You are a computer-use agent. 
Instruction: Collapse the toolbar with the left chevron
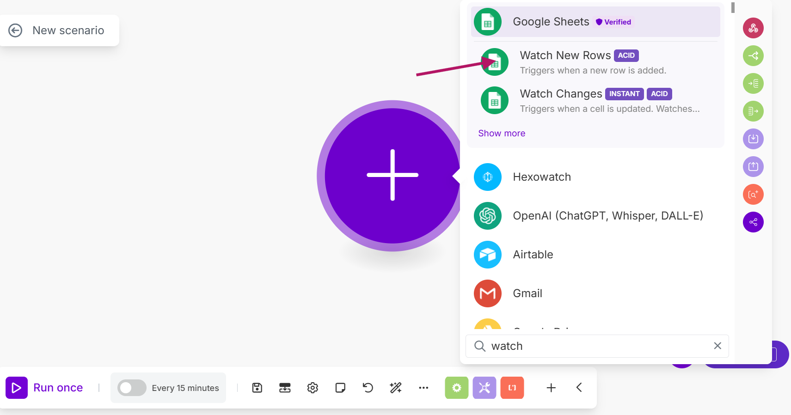(579, 387)
